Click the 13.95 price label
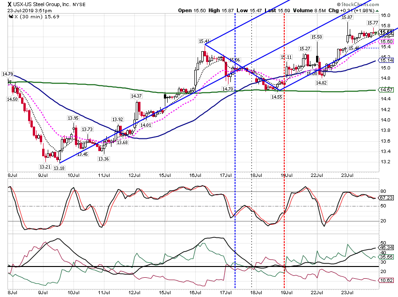 73,118
